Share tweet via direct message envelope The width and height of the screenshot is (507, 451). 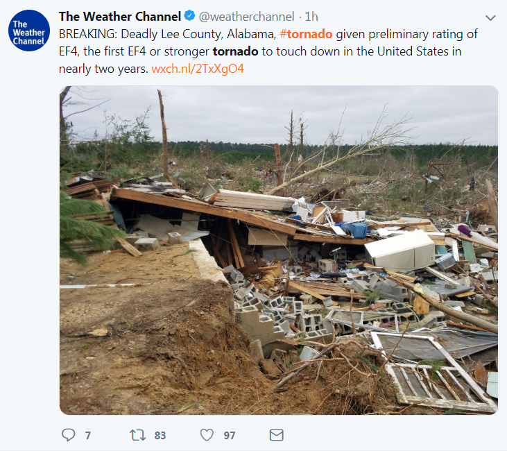[276, 435]
